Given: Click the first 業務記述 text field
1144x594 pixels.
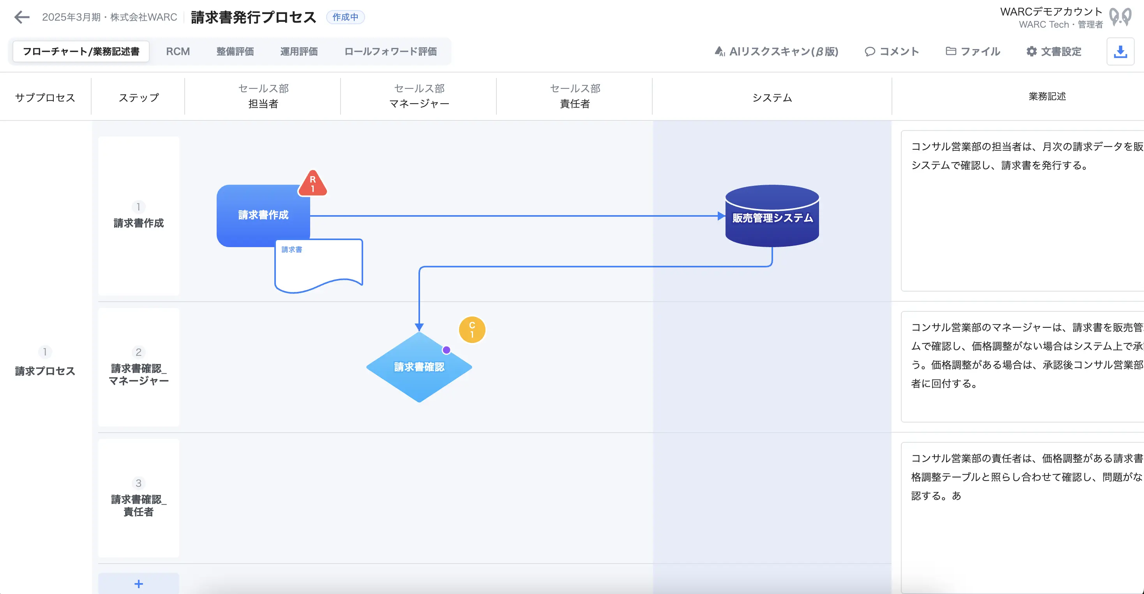Looking at the screenshot, I should point(1021,210).
